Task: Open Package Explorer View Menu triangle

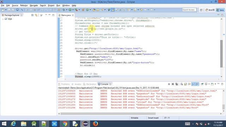Action: pyautogui.click(x=46, y=15)
